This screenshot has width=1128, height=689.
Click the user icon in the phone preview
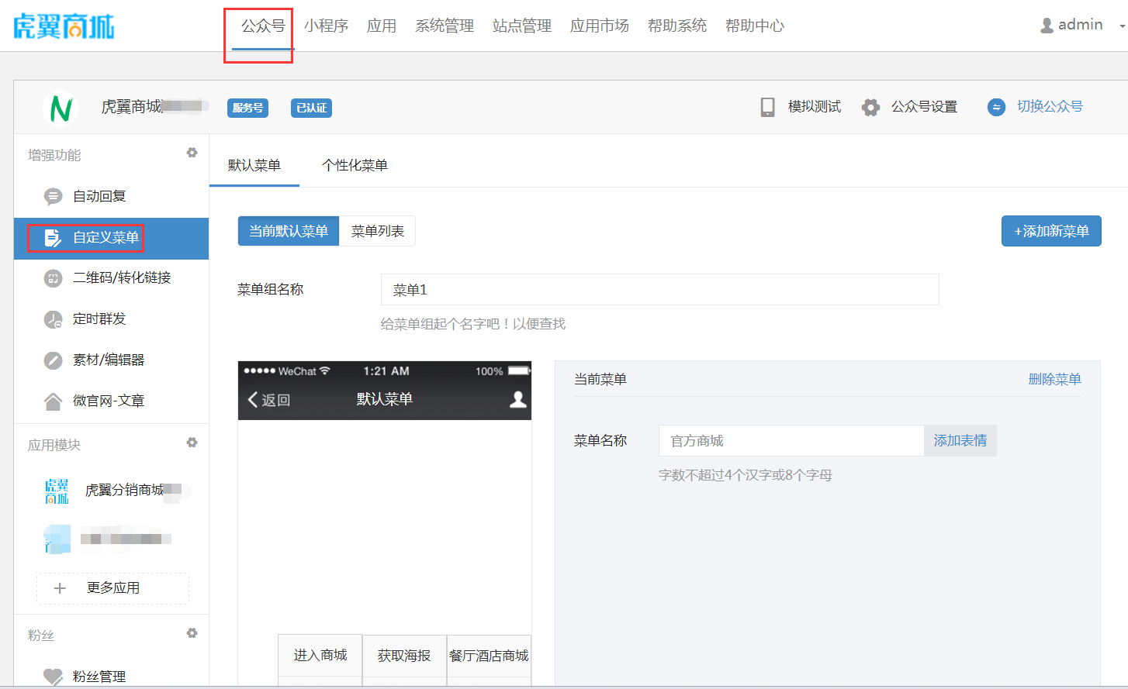click(518, 399)
